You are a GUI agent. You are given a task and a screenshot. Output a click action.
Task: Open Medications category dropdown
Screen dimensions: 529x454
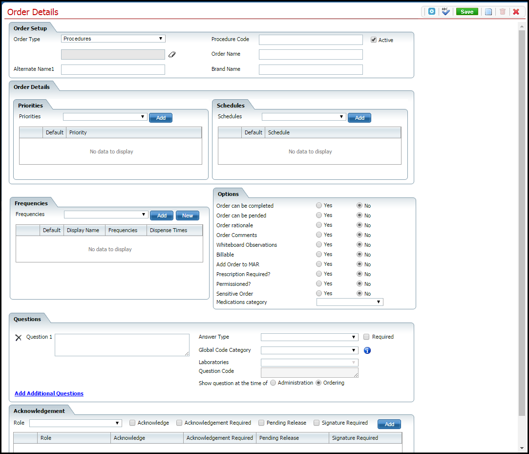(x=350, y=302)
